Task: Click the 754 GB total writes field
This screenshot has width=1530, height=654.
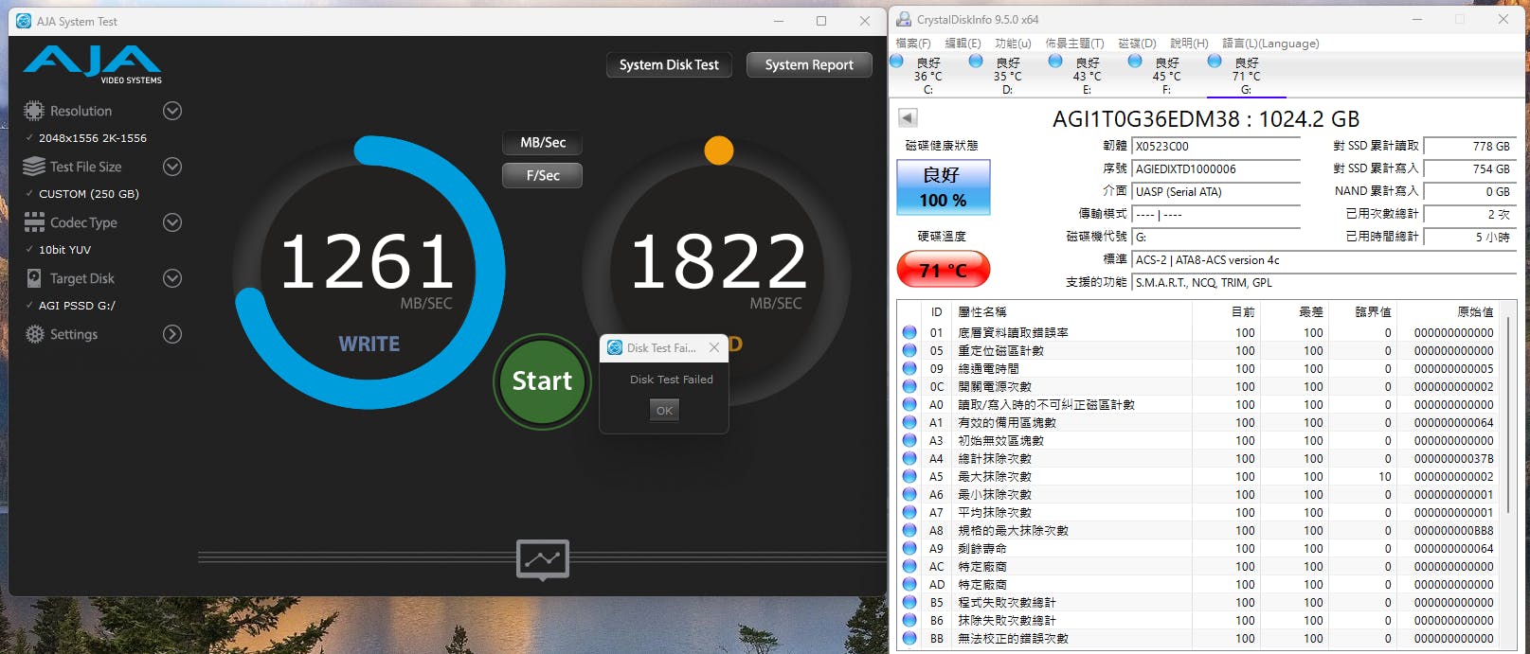Action: tap(1469, 169)
